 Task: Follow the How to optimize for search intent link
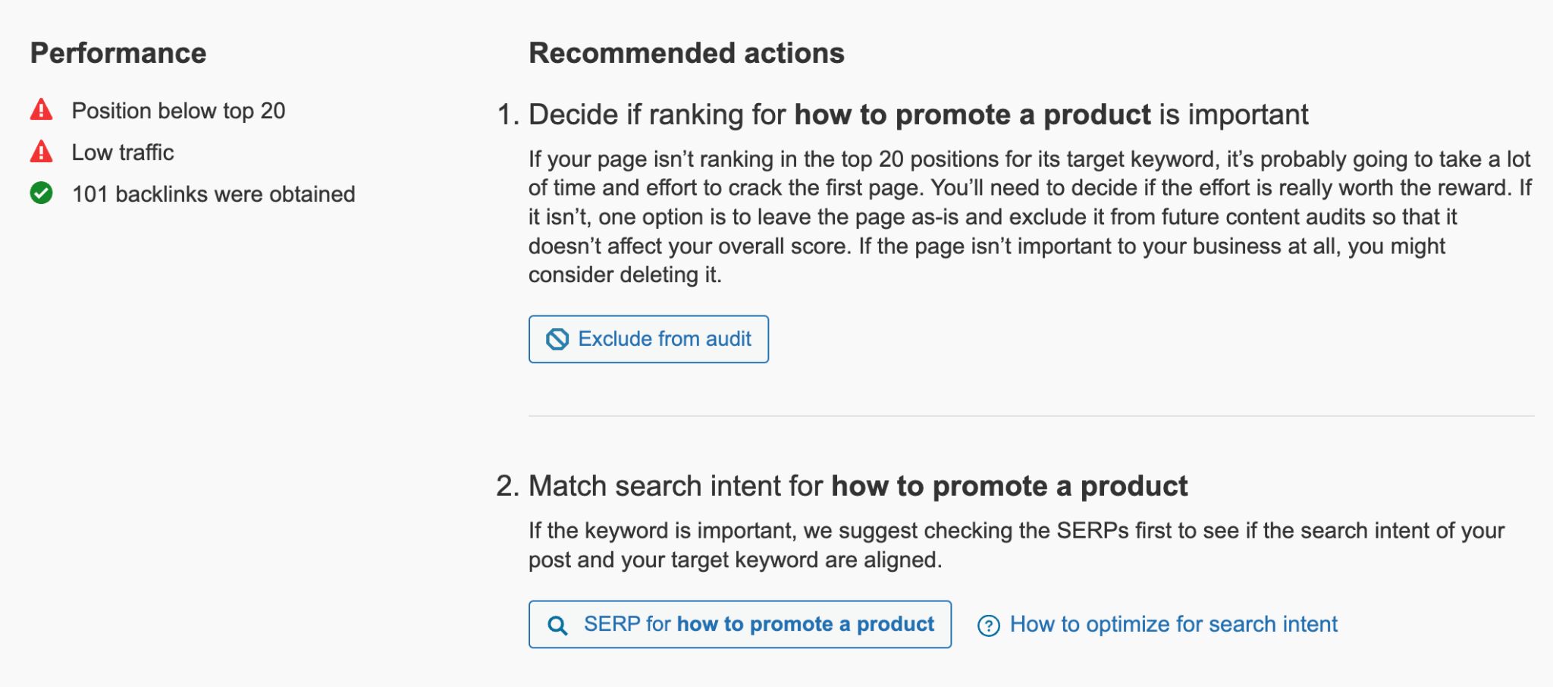pos(1174,624)
